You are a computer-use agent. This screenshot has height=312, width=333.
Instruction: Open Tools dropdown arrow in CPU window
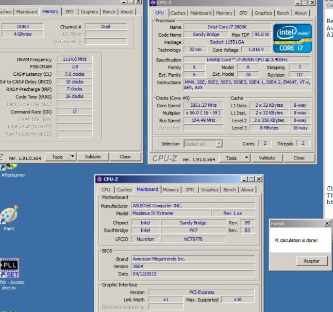coord(246,158)
